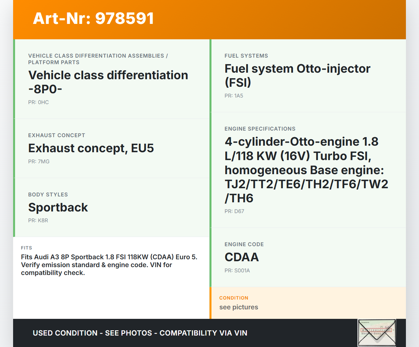The image size is (419, 347).
Task: Click the Fits Audi A3 8P description text
Action: click(109, 265)
